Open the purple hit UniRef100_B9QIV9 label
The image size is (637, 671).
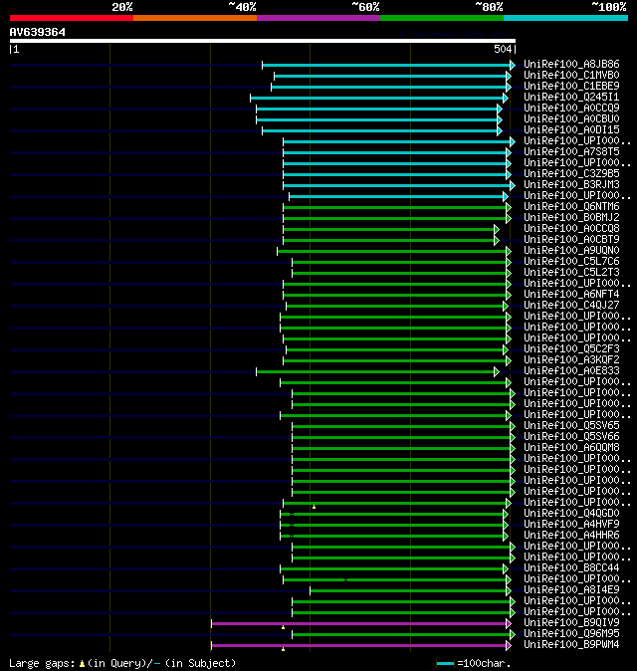point(571,623)
